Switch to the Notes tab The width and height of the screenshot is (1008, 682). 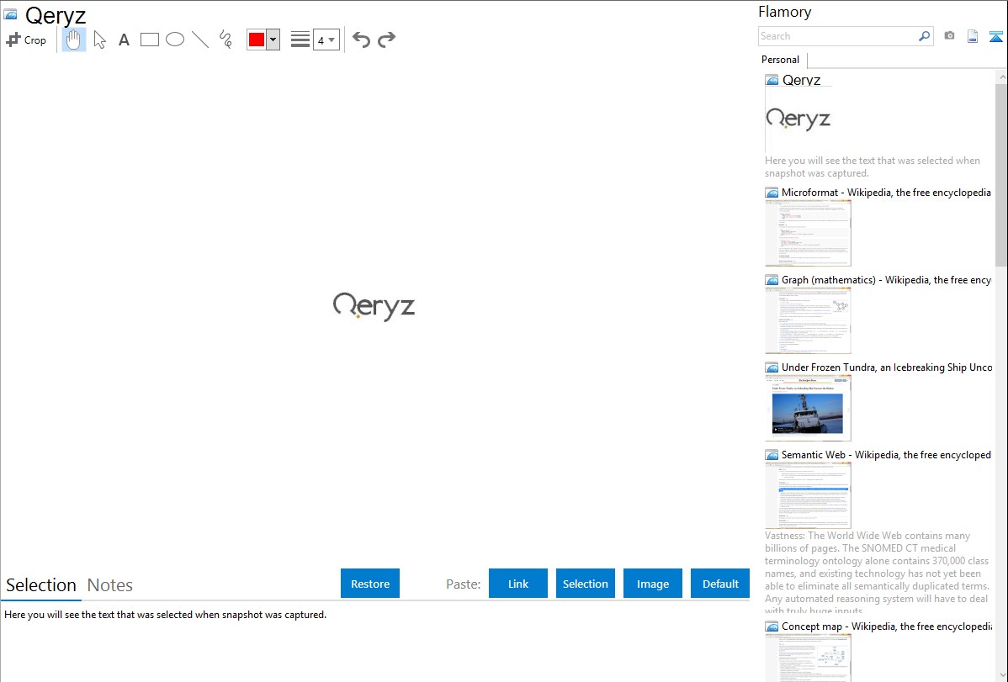(110, 585)
